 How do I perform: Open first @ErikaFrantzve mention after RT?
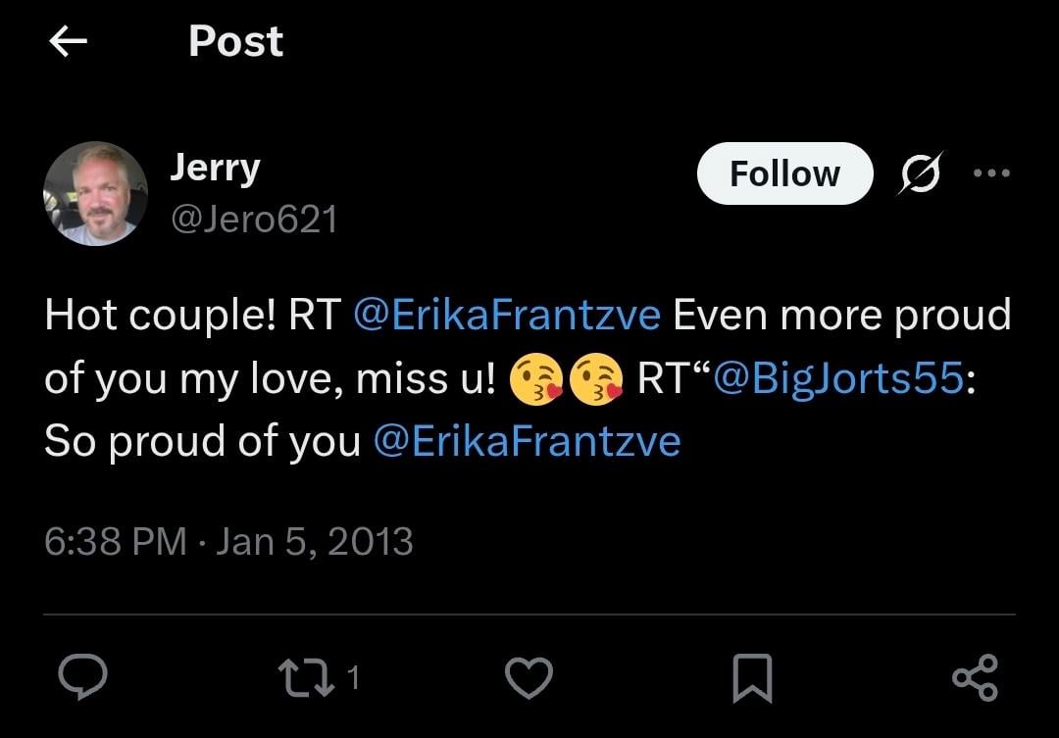507,315
